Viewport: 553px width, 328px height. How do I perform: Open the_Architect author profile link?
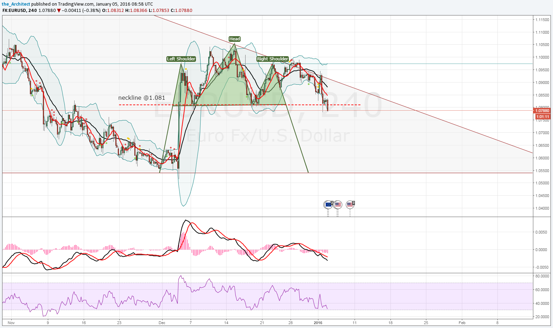(x=16, y=4)
